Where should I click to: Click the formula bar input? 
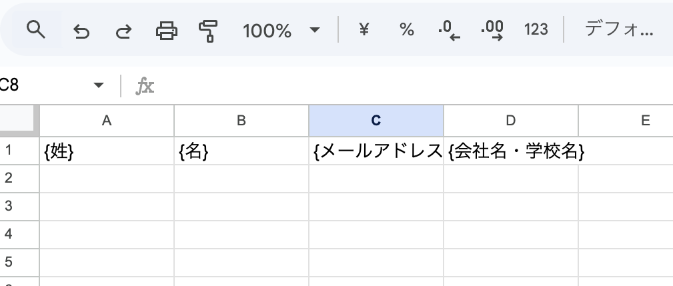pos(400,85)
